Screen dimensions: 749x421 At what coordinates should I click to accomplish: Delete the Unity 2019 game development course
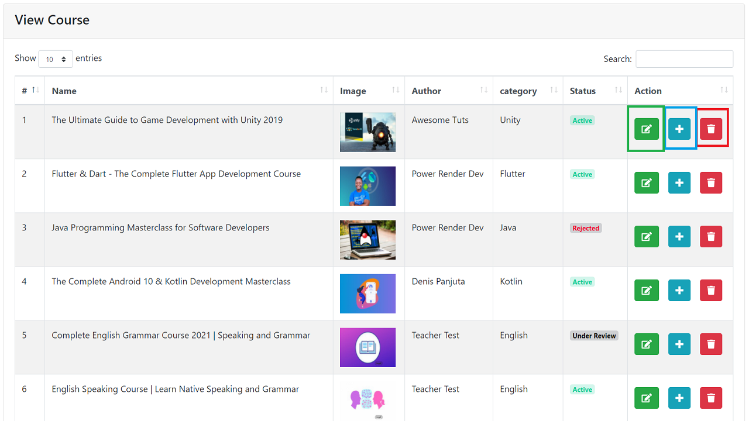[711, 129]
